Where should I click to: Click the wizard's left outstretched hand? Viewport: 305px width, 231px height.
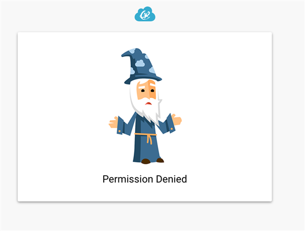(113, 123)
